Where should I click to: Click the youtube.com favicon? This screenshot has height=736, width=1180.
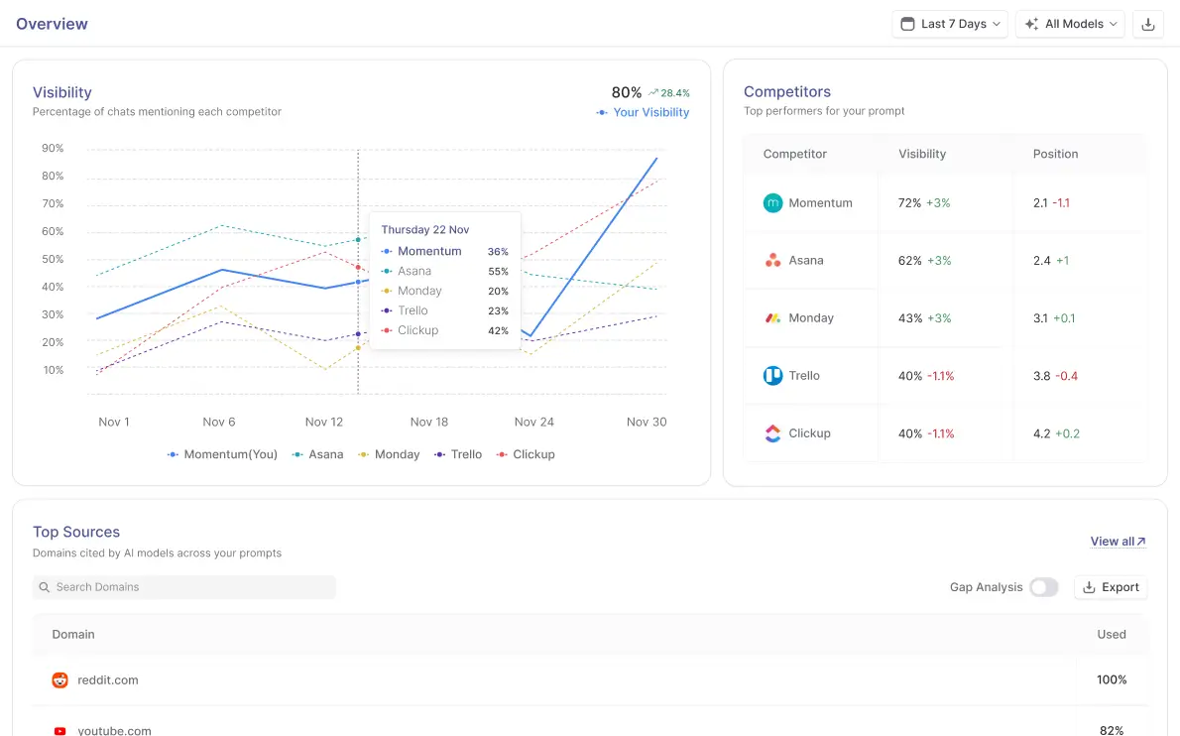click(60, 730)
